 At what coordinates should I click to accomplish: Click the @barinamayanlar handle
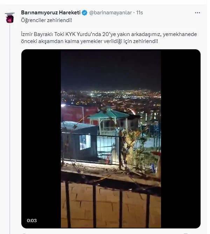(x=111, y=13)
